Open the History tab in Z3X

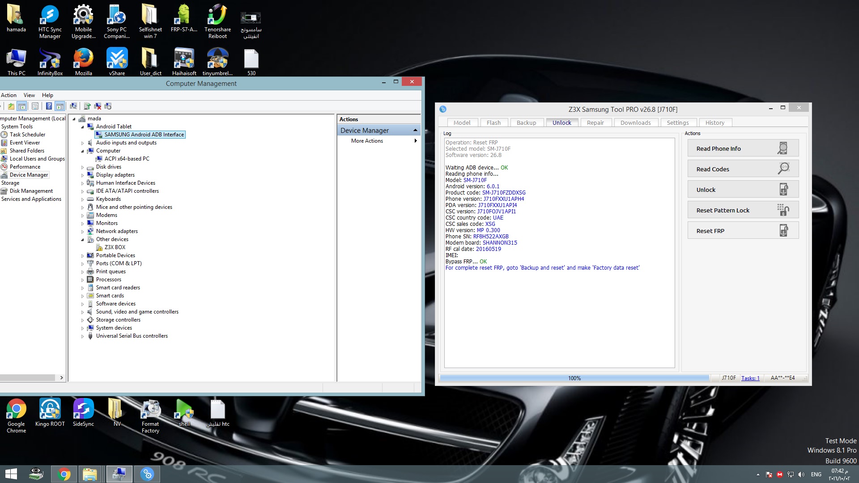pos(714,123)
